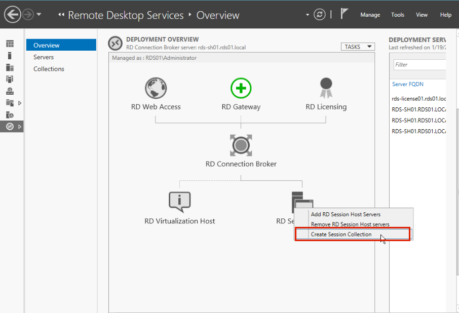
Task: Open the Dashboard icon in sidebar
Action: [10, 45]
